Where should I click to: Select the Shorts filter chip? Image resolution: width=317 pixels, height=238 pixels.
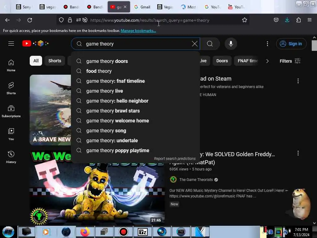click(54, 61)
